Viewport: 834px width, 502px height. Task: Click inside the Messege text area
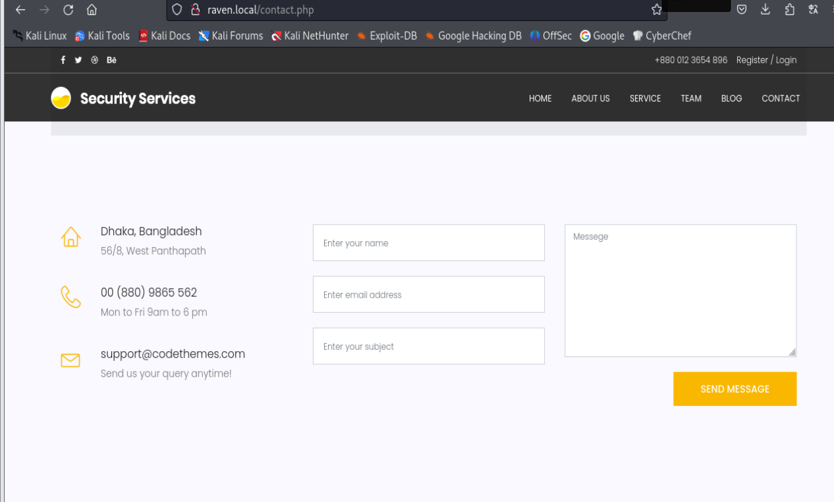coord(680,291)
